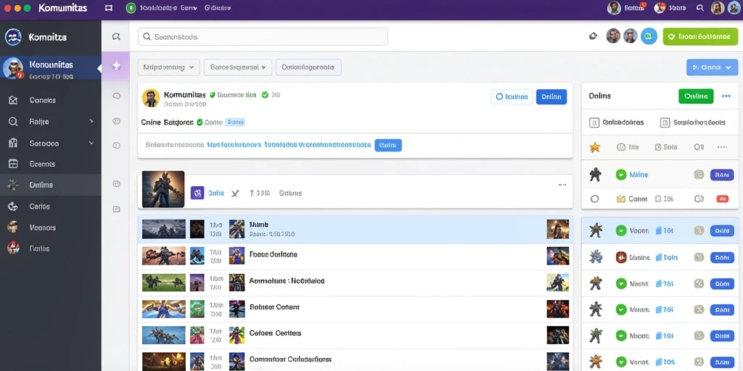Image resolution: width=743 pixels, height=371 pixels.
Task: Click the search icon above the star rail
Action: (116, 36)
